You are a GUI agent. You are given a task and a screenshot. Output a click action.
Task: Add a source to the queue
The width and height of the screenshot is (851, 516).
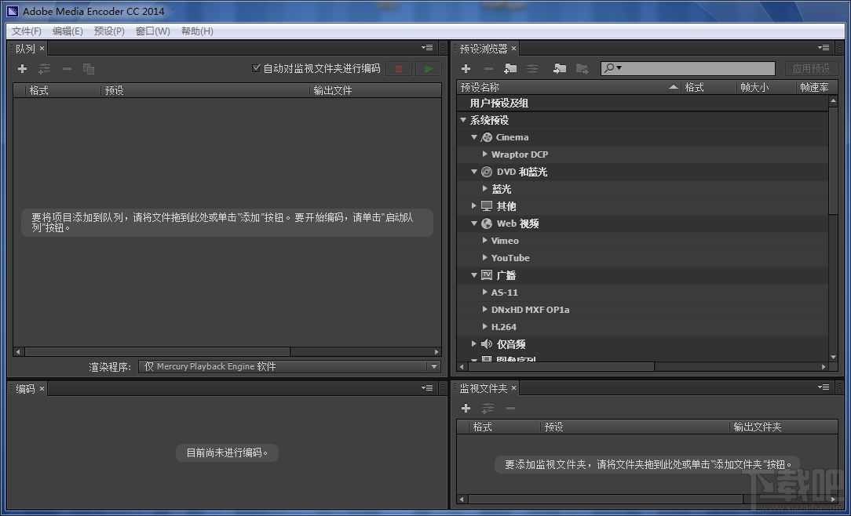(21, 68)
